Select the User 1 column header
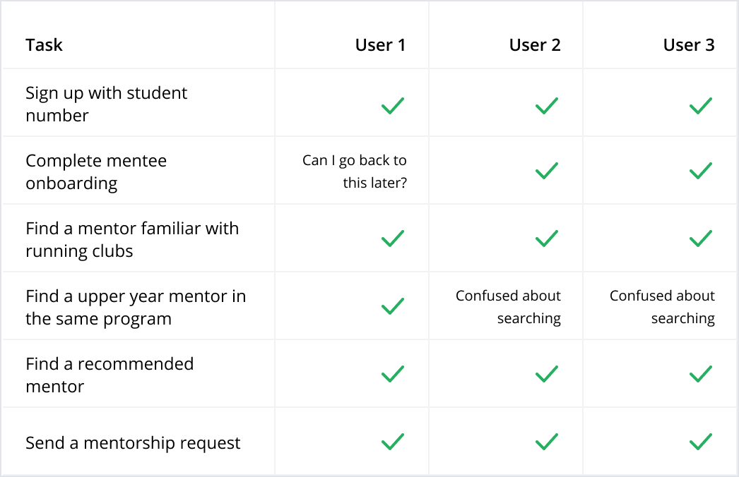 point(380,44)
